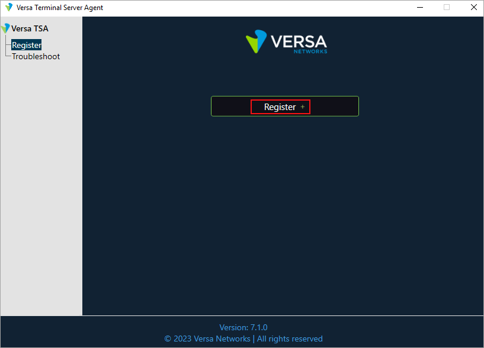484x348 pixels.
Task: Select Register in the sidebar tree
Action: point(27,45)
